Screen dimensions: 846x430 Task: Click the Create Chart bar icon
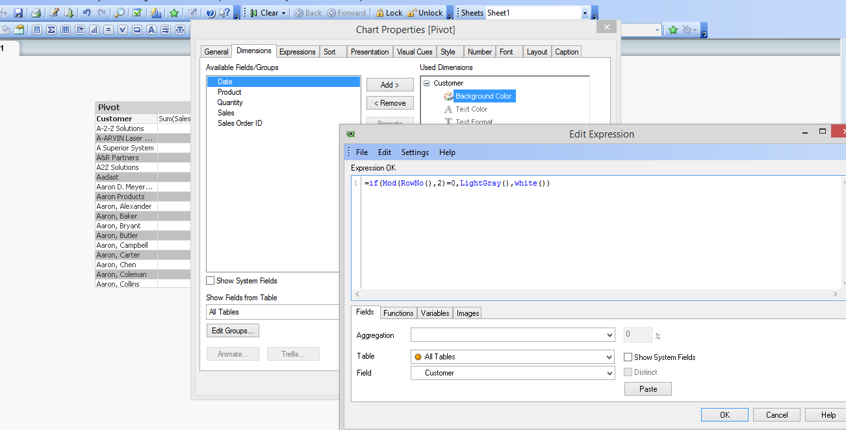94,30
